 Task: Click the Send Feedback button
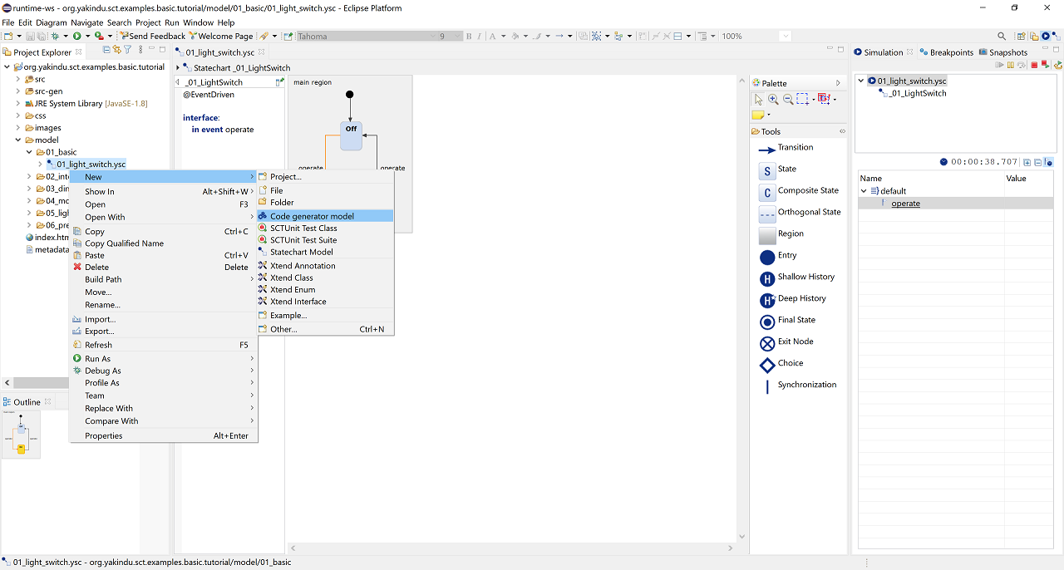(151, 37)
